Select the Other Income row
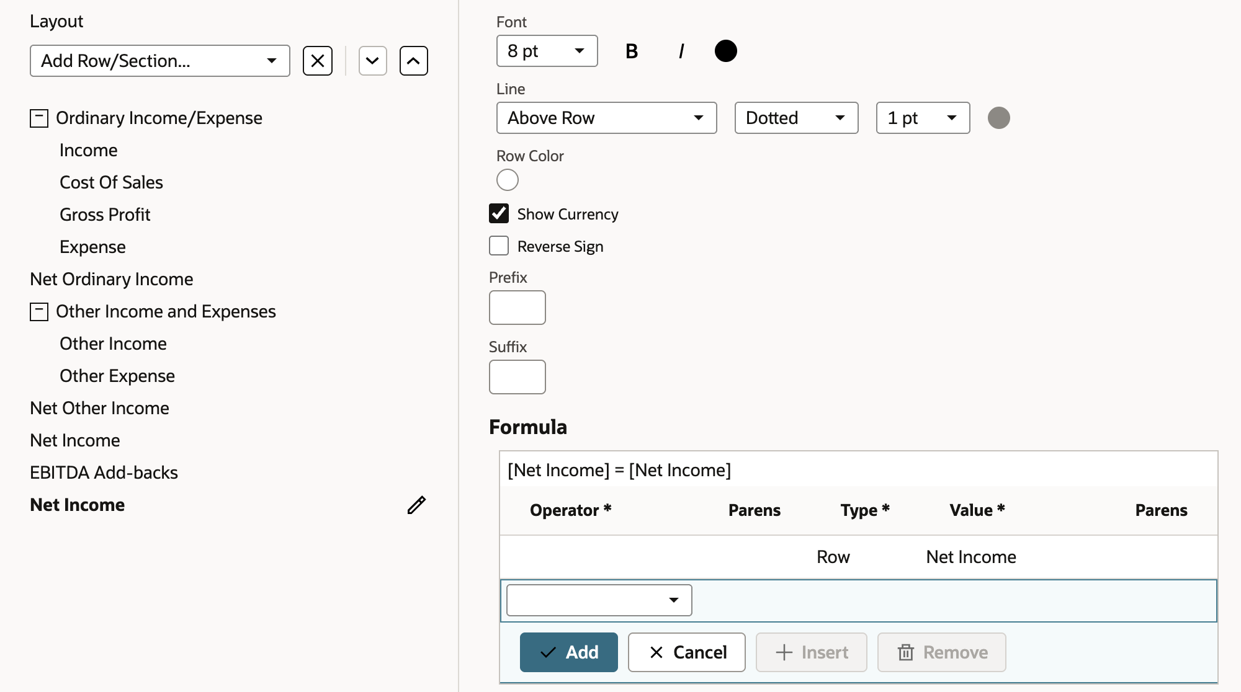 pyautogui.click(x=113, y=344)
